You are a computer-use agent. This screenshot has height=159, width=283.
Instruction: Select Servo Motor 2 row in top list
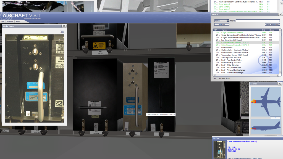pos(245,7)
